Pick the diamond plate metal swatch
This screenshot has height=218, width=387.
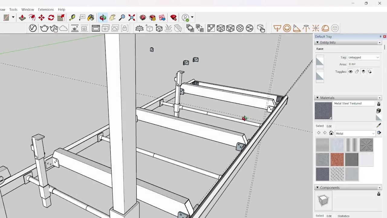(x=337, y=174)
